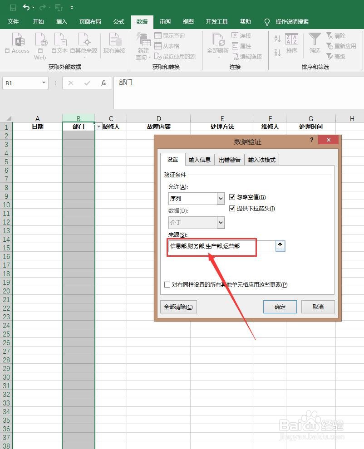
Task: Disable the 提供下拉箭头 checkbox
Action: (x=232, y=209)
